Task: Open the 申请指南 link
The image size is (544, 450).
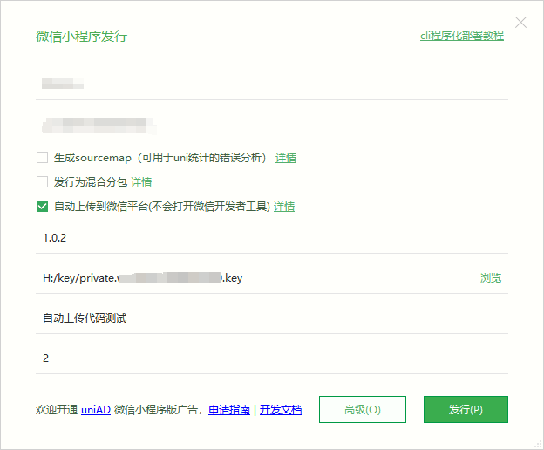Action: (x=229, y=410)
